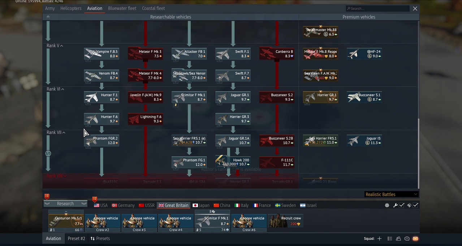462x246 pixels.
Task: Collapse the tree with the top-left arrow
Action: [48, 17]
